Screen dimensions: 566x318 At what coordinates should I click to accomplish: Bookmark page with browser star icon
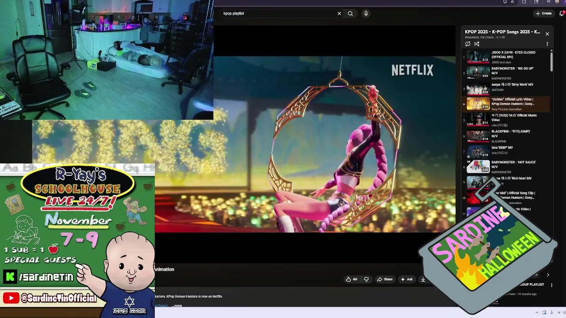(x=512, y=2)
